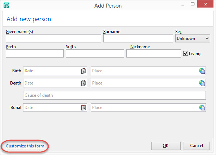Activate the Nickname input box
The width and height of the screenshot is (216, 155).
click(154, 54)
